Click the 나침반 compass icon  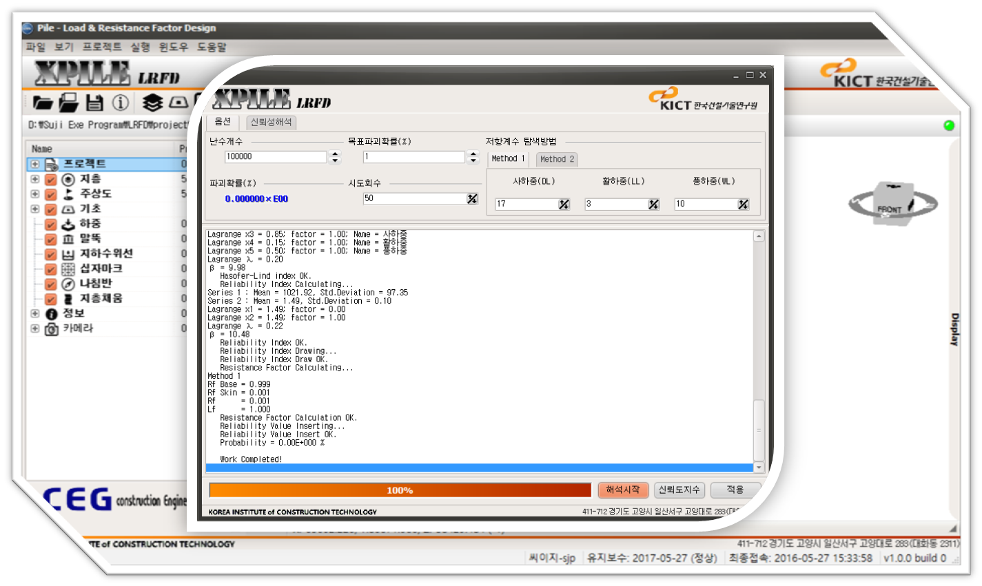click(x=68, y=284)
